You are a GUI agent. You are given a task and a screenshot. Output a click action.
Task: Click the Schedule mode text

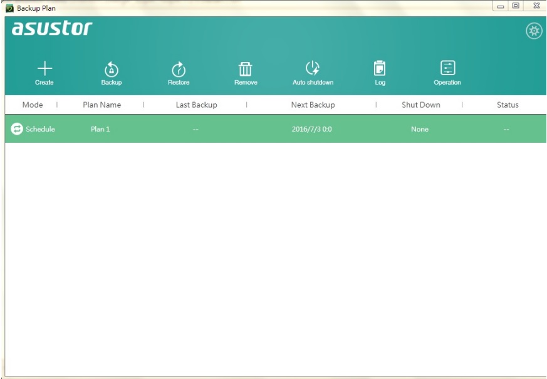(x=40, y=129)
